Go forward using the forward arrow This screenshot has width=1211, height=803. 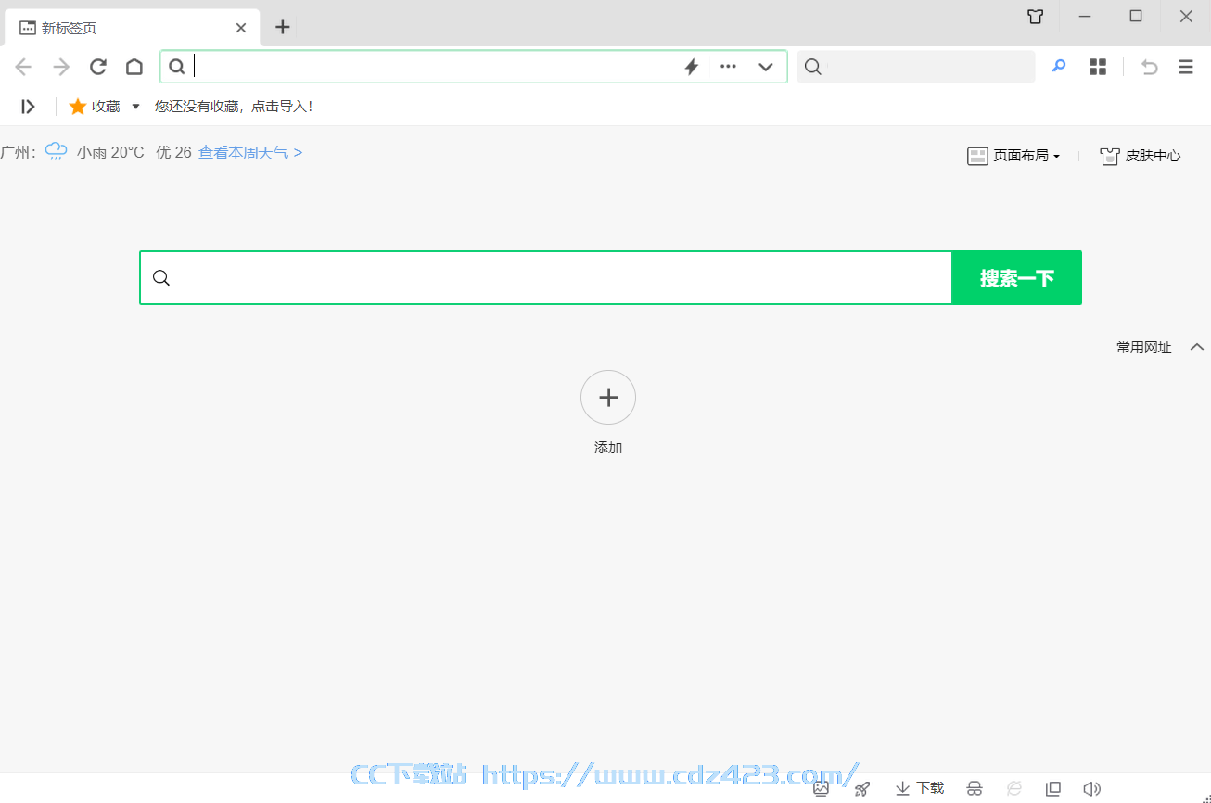pos(61,67)
